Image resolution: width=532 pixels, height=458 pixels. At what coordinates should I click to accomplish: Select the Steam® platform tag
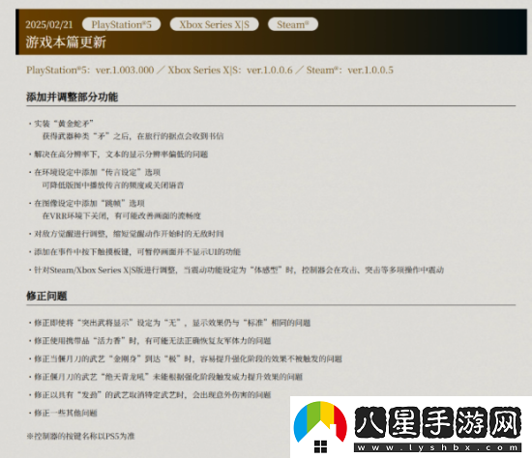coord(293,24)
